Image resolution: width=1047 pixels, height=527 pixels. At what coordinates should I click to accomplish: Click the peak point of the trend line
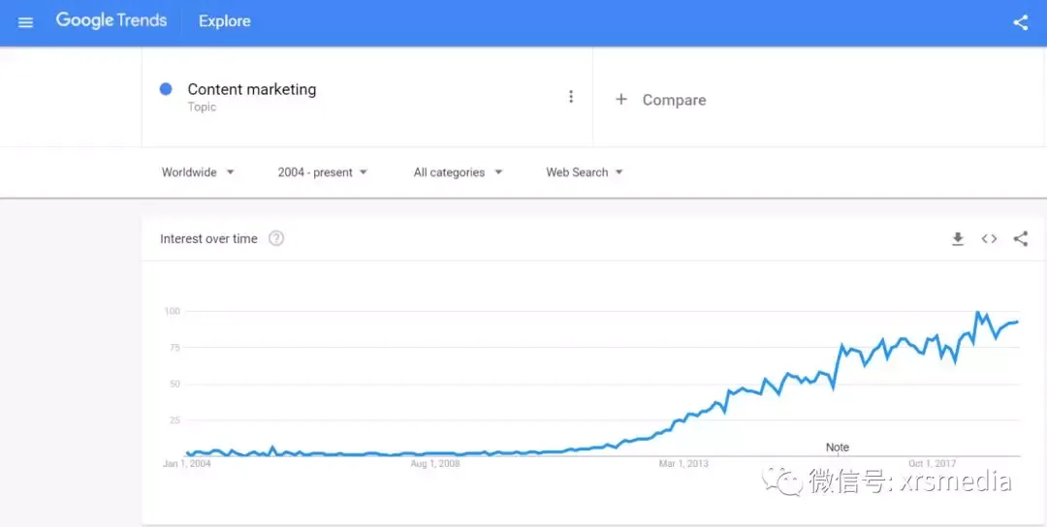point(977,312)
